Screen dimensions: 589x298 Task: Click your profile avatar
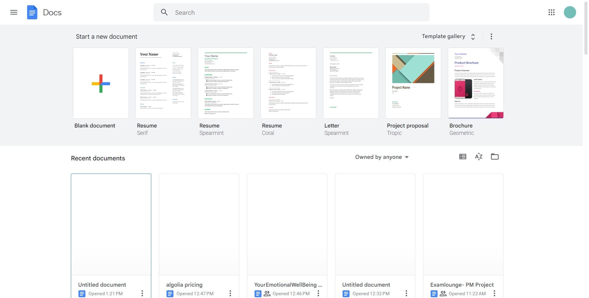coord(570,12)
